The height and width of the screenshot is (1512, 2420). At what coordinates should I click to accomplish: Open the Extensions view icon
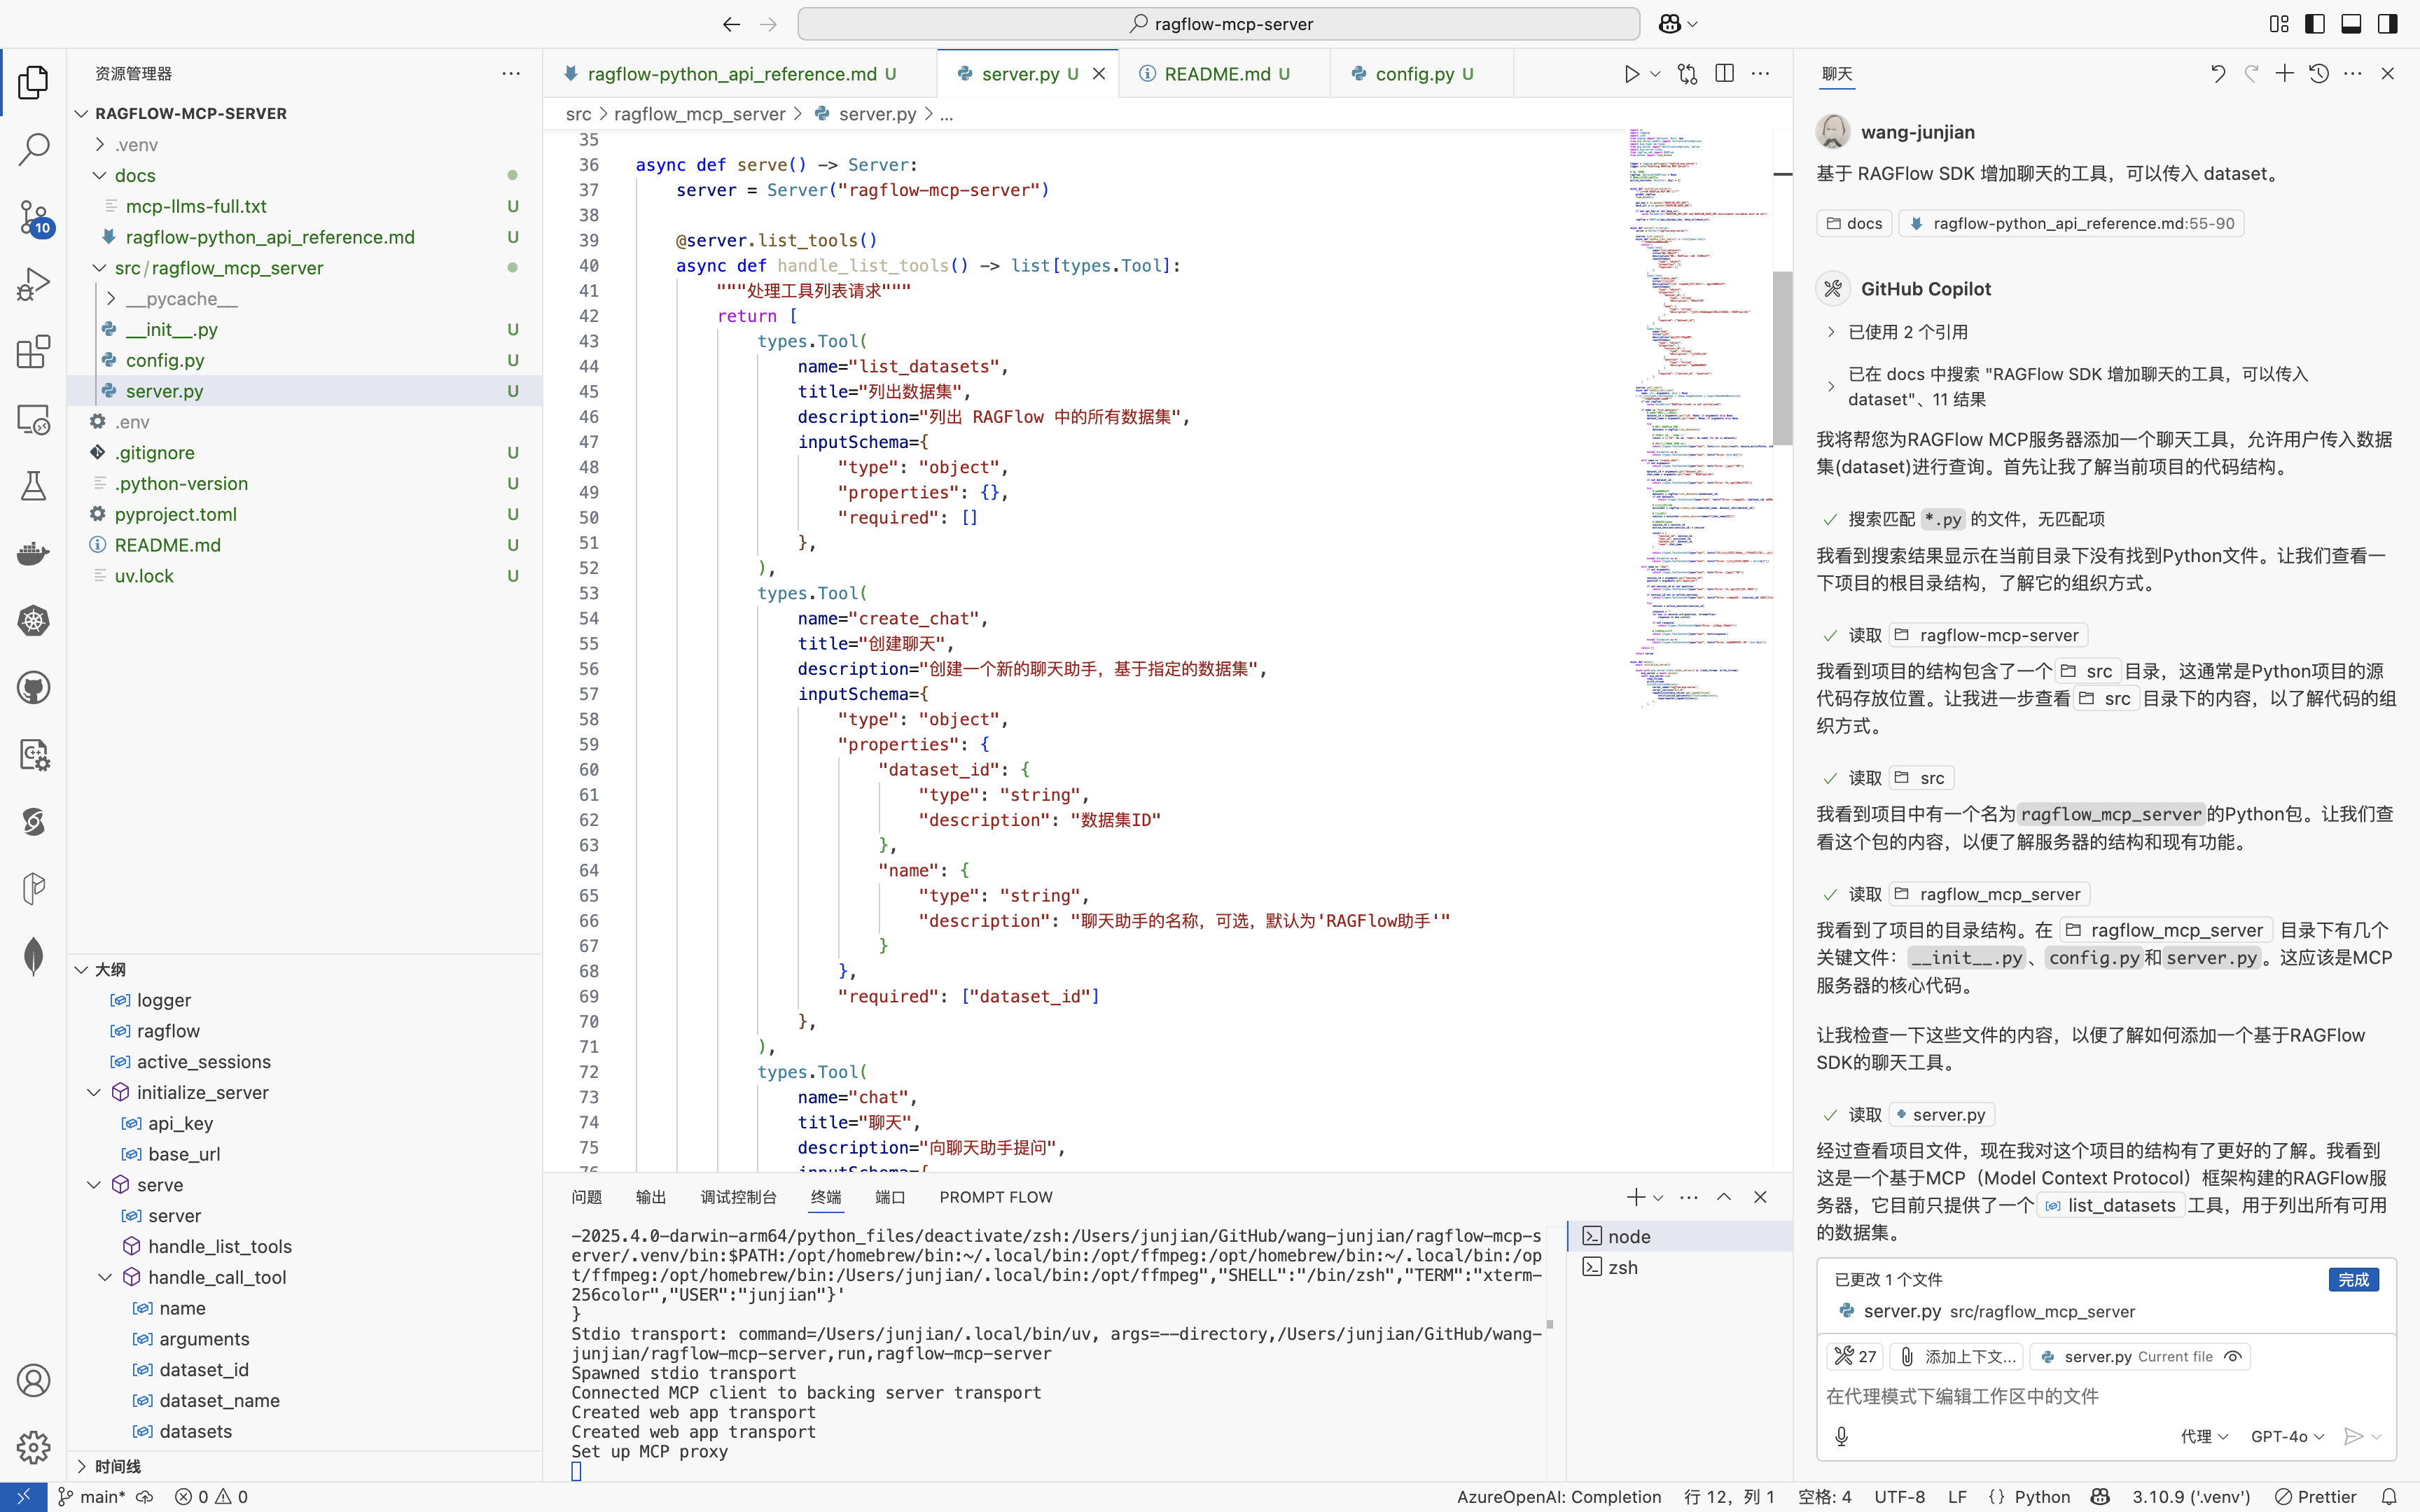[33, 352]
